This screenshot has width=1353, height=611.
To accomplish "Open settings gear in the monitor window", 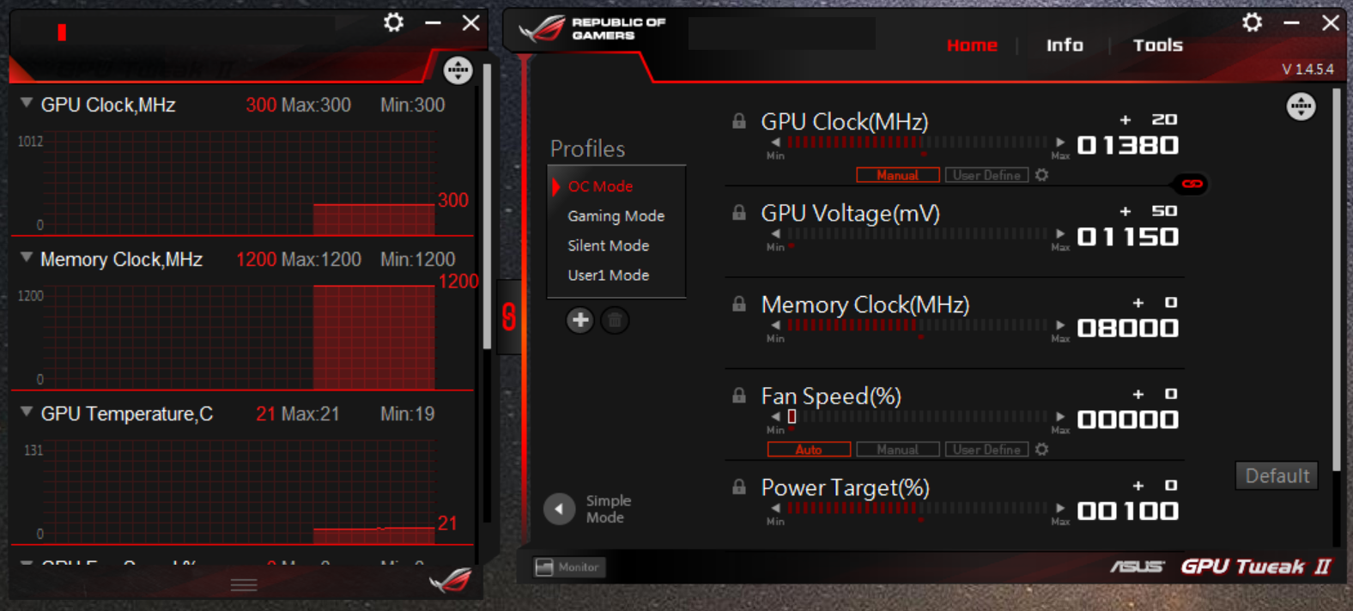I will (393, 22).
